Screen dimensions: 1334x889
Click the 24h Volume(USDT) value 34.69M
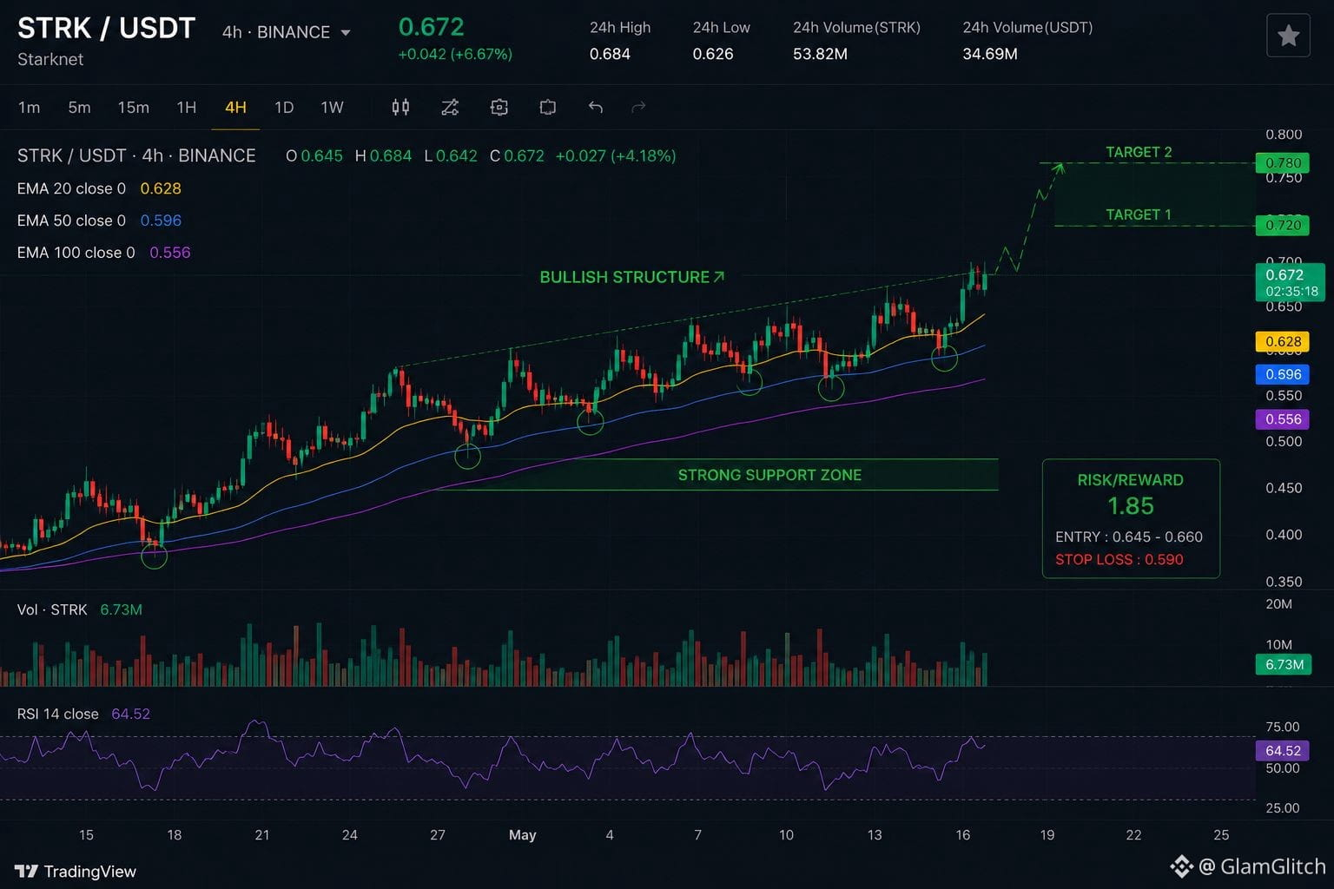990,54
